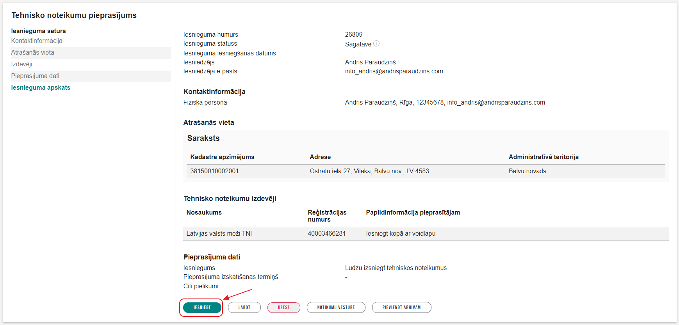The width and height of the screenshot is (679, 325).
Task: Click the Sagatave status value
Action: click(358, 44)
